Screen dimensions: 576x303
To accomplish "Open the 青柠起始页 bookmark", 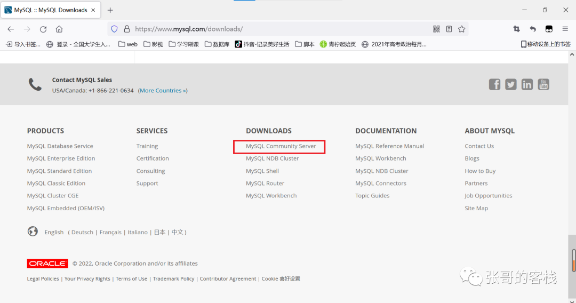I will coord(338,44).
